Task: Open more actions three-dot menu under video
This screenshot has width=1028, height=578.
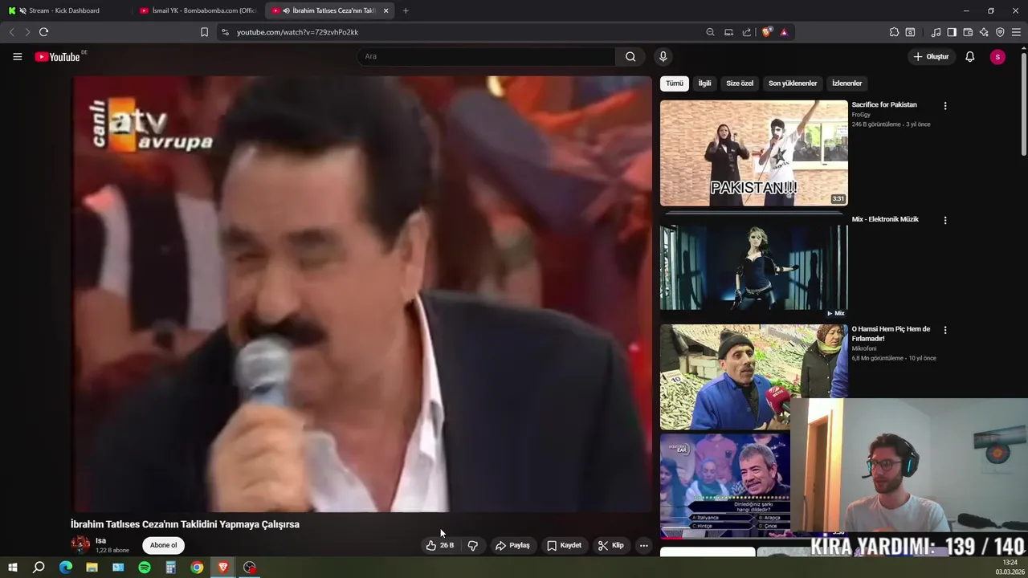Action: (x=643, y=545)
